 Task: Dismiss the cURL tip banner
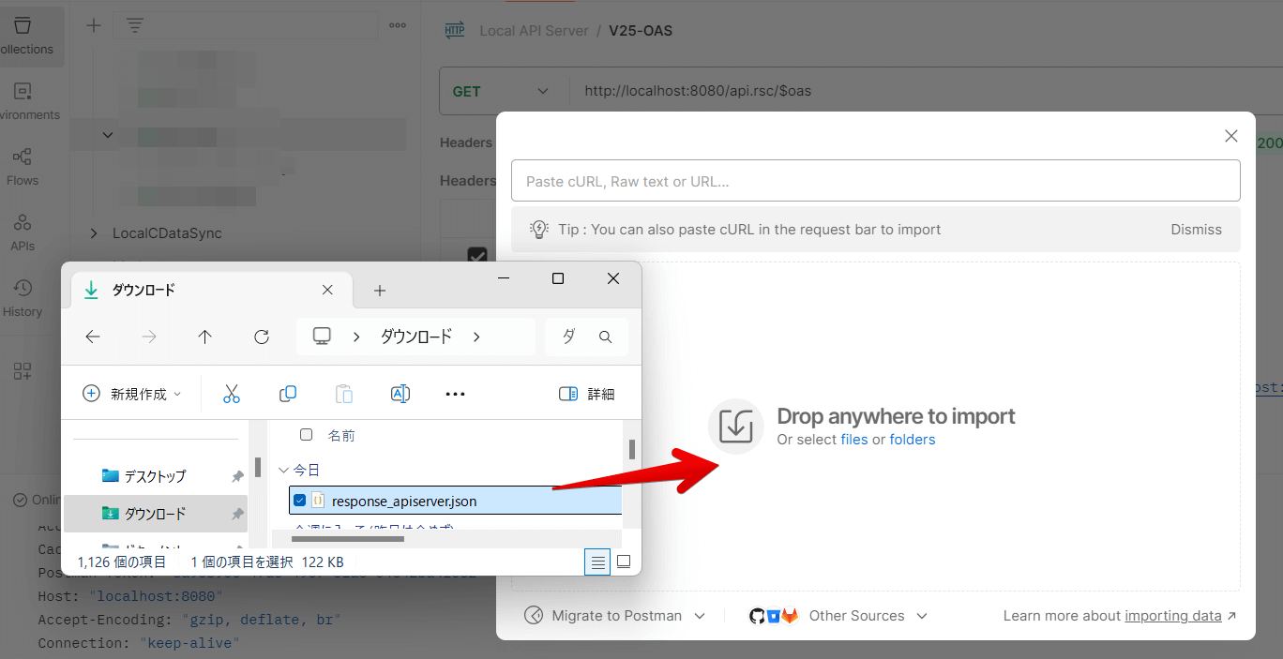[1196, 229]
